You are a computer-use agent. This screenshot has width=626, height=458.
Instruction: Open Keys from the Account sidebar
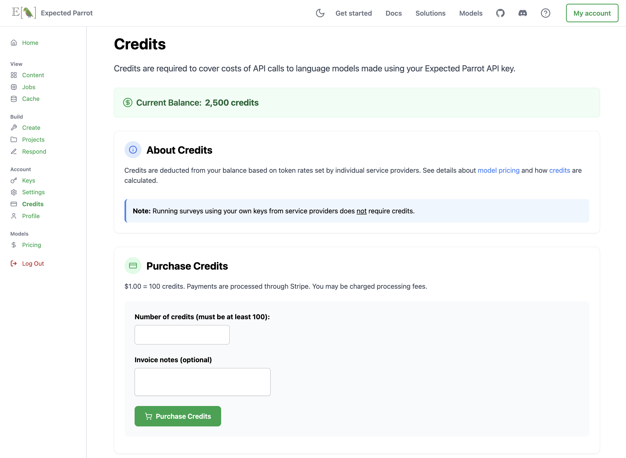tap(29, 180)
